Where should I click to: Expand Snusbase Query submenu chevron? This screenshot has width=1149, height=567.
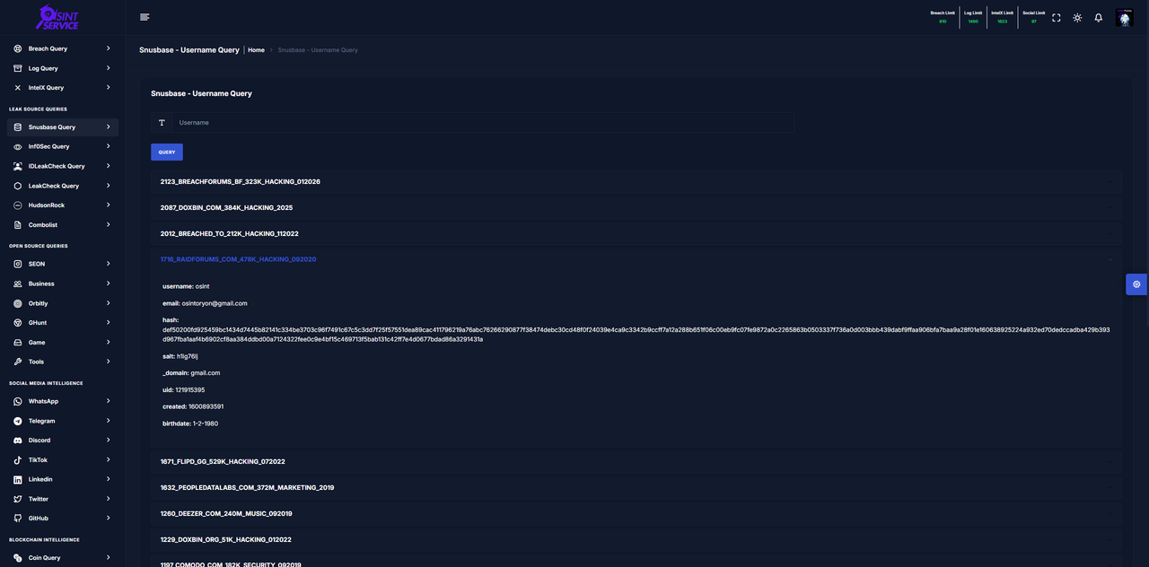coord(108,127)
